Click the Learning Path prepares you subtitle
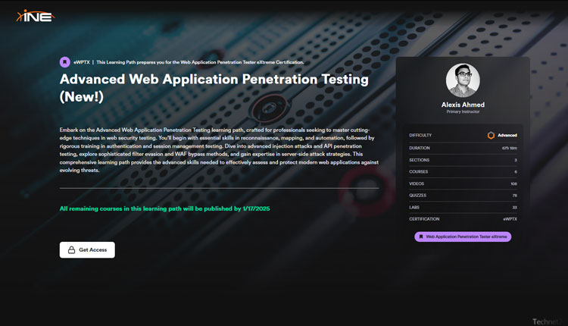Viewport: 568px width, 326px height. pyautogui.click(x=200, y=62)
